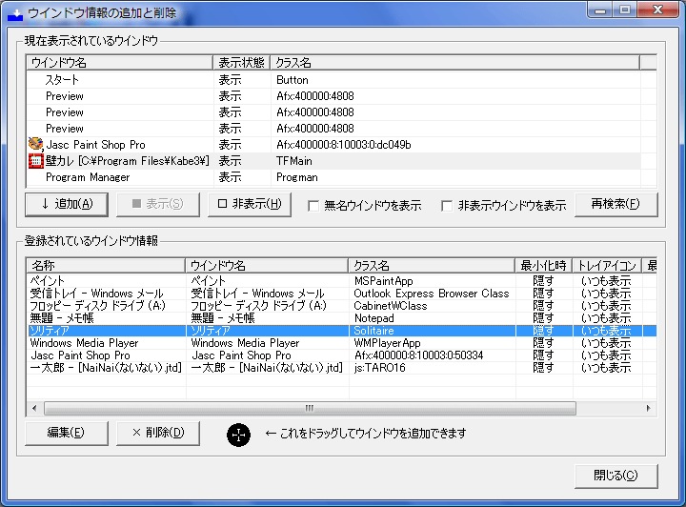Sort upper list by ウインドウ名 header

[x=119, y=63]
